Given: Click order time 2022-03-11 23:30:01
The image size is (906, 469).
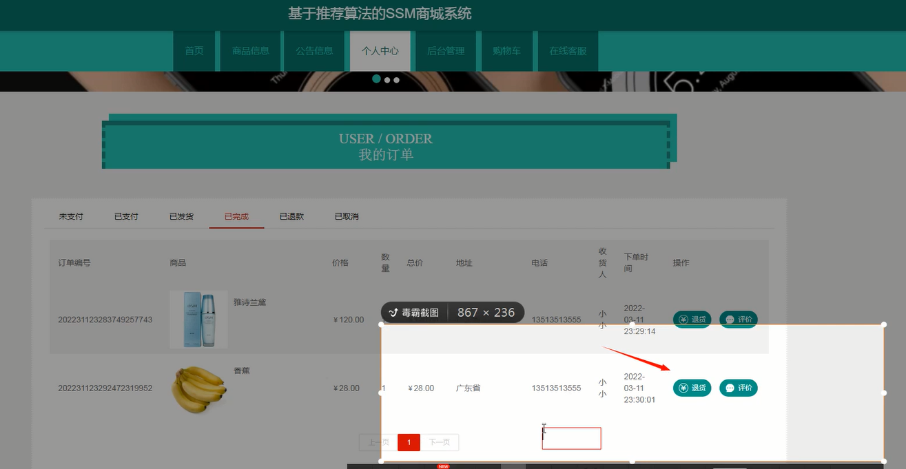Looking at the screenshot, I should coord(639,388).
